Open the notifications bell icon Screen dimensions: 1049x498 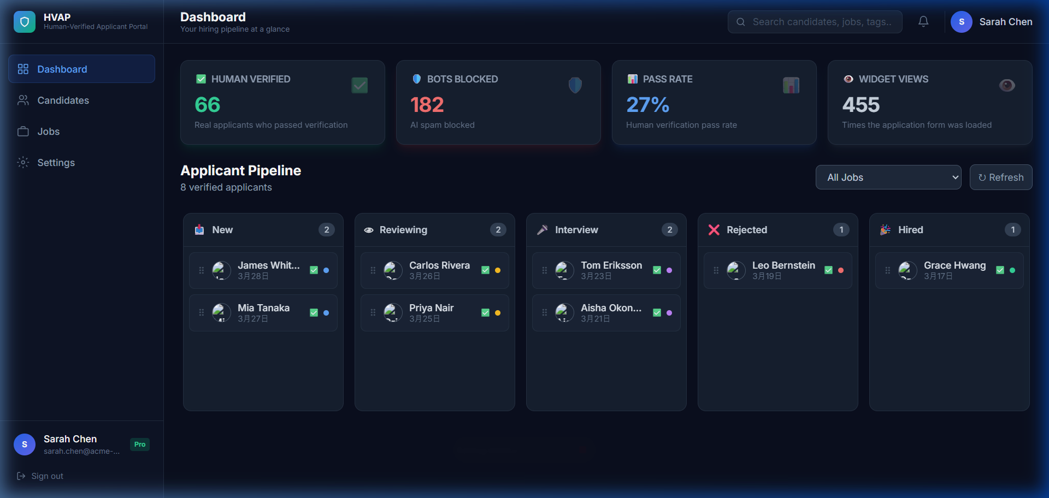click(923, 21)
